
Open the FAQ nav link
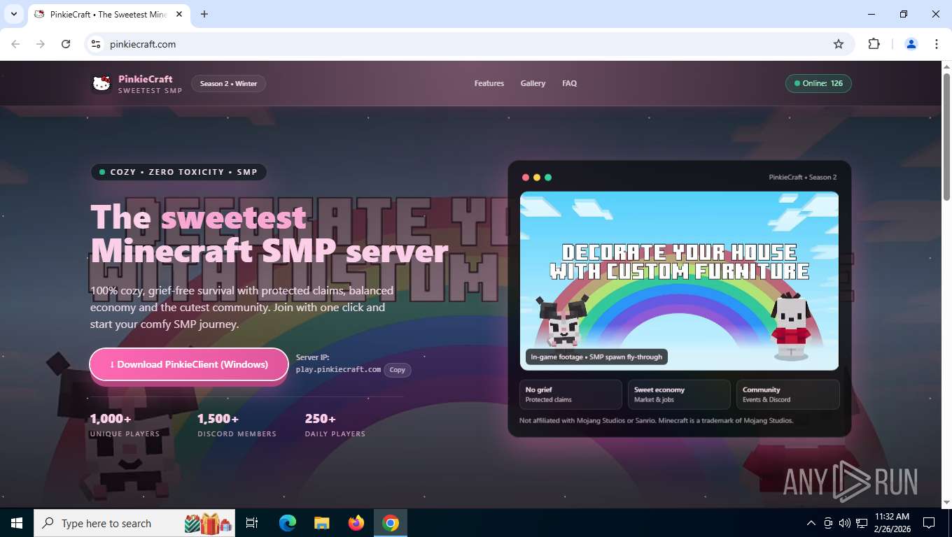[x=570, y=83]
